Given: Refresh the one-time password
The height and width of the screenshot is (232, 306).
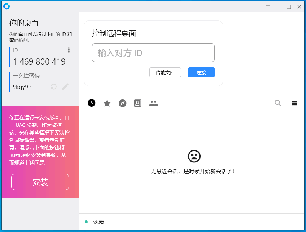Looking at the screenshot, I should [x=54, y=87].
